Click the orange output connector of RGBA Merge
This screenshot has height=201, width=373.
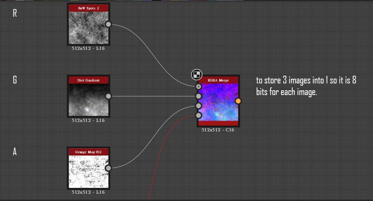[x=238, y=101]
